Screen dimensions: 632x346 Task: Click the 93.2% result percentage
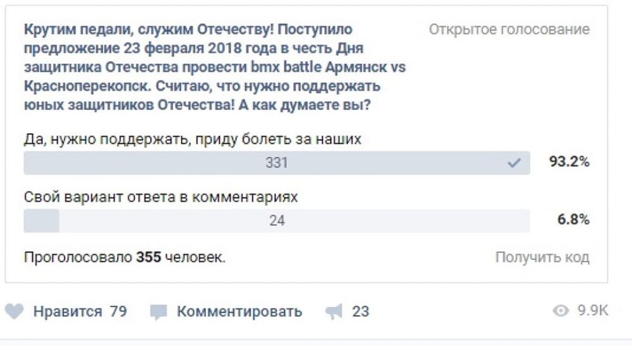point(569,162)
